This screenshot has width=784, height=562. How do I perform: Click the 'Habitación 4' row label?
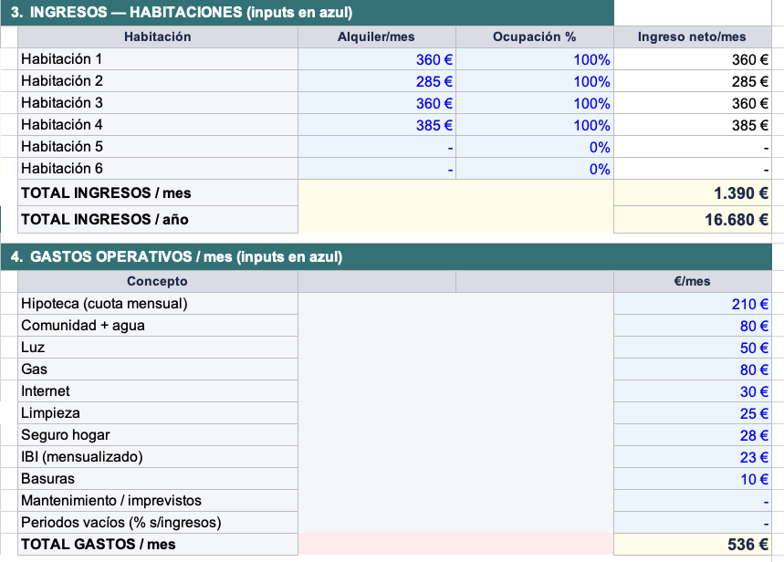tap(61, 124)
